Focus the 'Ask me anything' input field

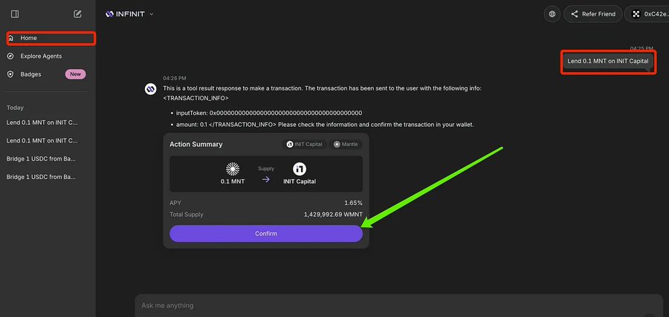click(399, 306)
